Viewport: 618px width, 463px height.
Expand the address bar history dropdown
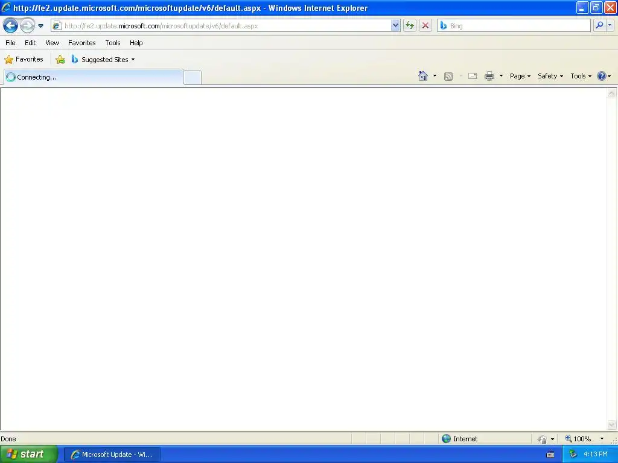pos(395,25)
